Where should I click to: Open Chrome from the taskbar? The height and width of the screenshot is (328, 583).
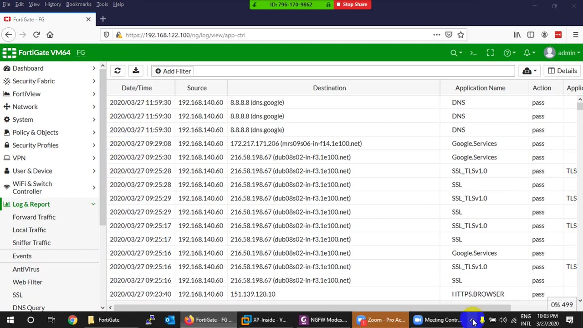click(x=72, y=320)
